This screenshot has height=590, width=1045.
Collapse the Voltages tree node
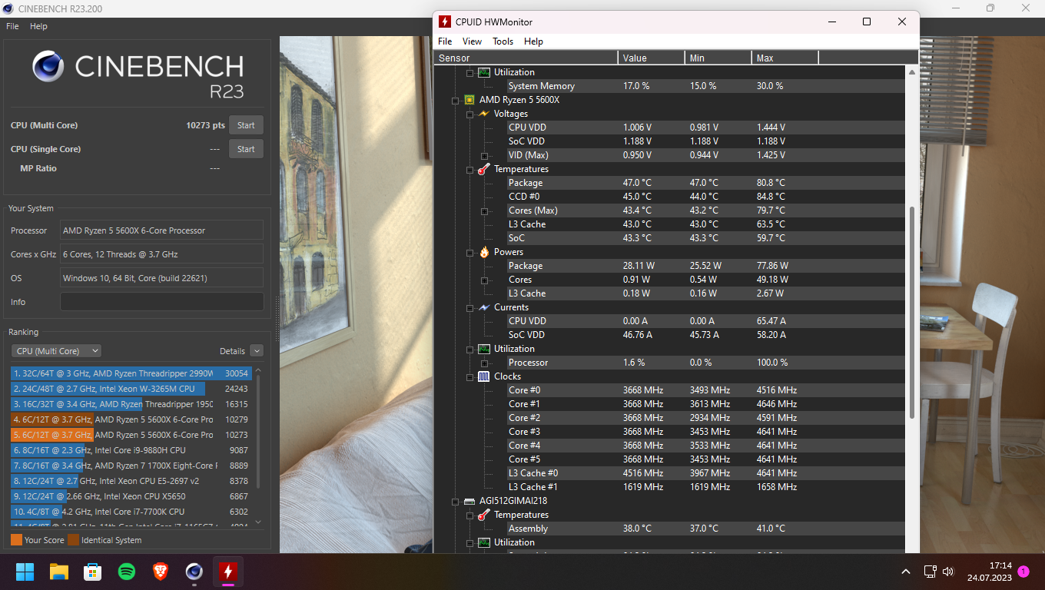[470, 114]
